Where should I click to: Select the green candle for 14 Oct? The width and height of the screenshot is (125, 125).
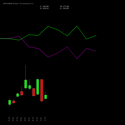point(46,97)
